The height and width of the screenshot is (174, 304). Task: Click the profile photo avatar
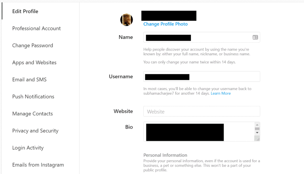point(127,19)
